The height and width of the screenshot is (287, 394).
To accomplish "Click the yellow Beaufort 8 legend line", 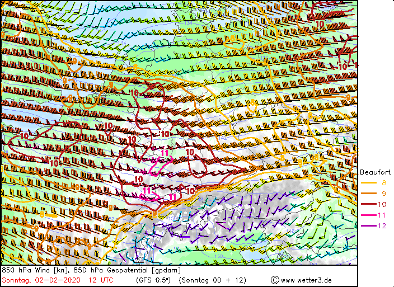I will click(x=369, y=182).
